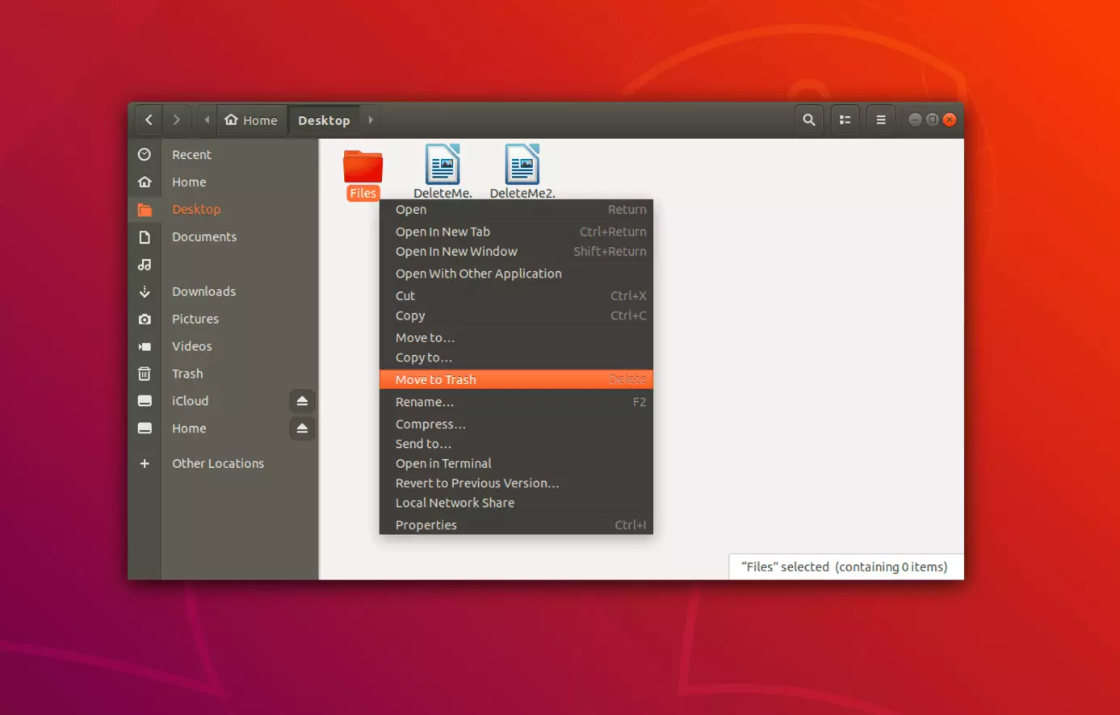Screen dimensions: 1120x715
Task: Select the DeleteMe document file icon
Action: click(x=443, y=165)
